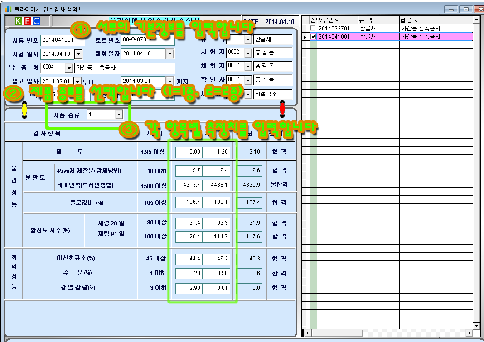The height and width of the screenshot is (342, 484).
Task: Click the KEC logo icon
Action: click(27, 21)
